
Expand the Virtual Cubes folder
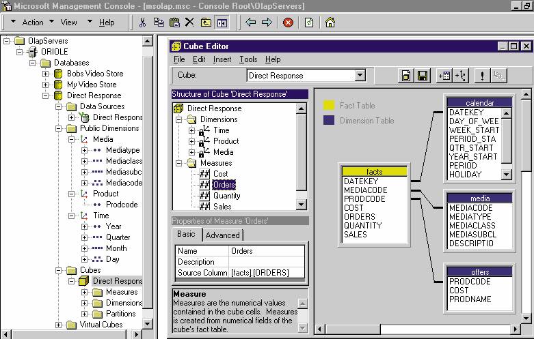pyautogui.click(x=58, y=325)
